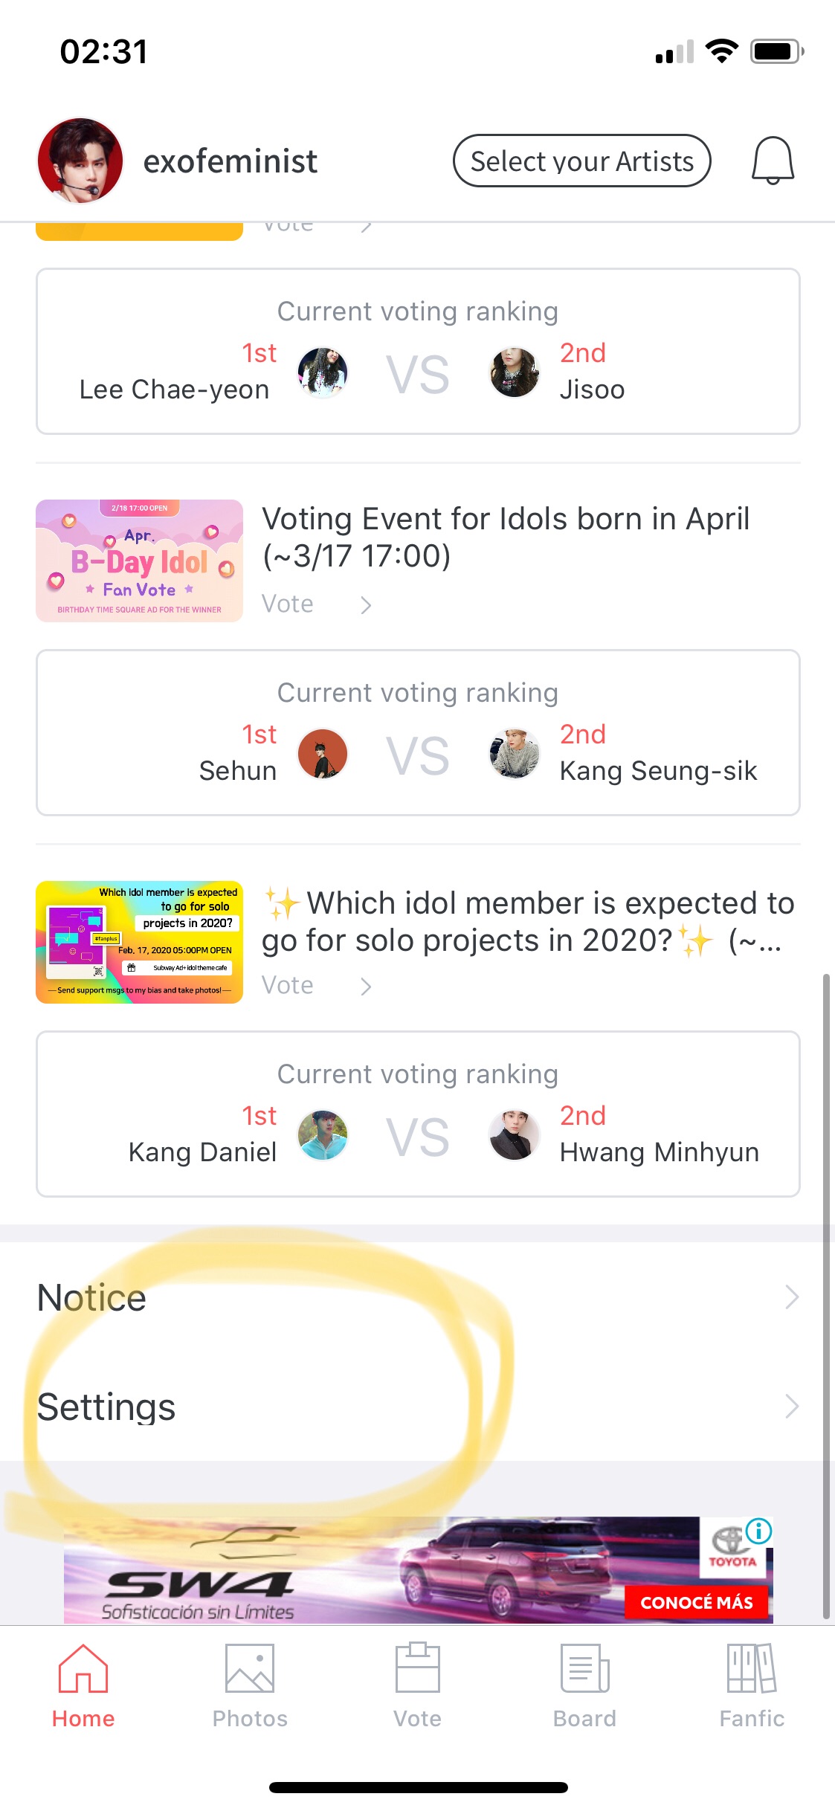Tap the solo projects 2020 poll thumbnail
This screenshot has width=835, height=1811.
click(140, 942)
